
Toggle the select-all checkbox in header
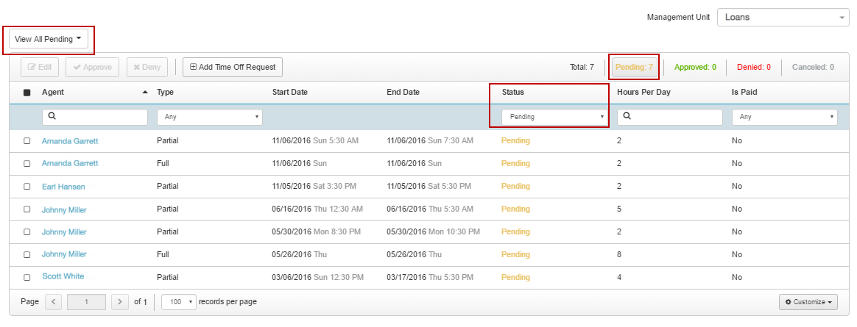[27, 93]
